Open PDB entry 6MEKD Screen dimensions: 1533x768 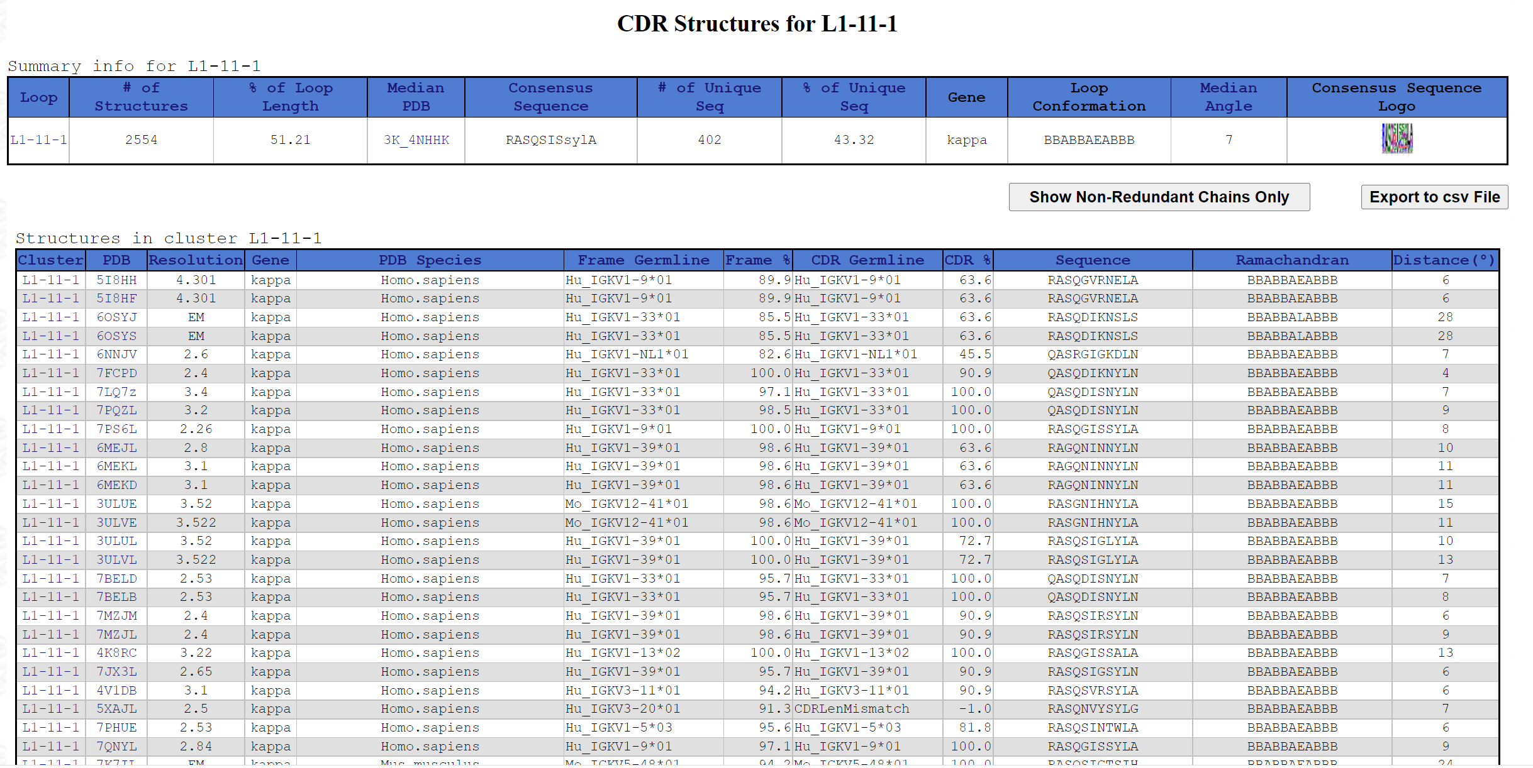click(116, 485)
